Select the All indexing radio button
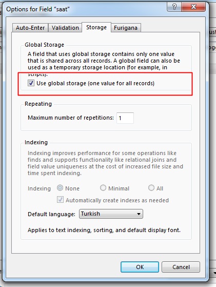The width and height of the screenshot is (216, 287). point(151,188)
